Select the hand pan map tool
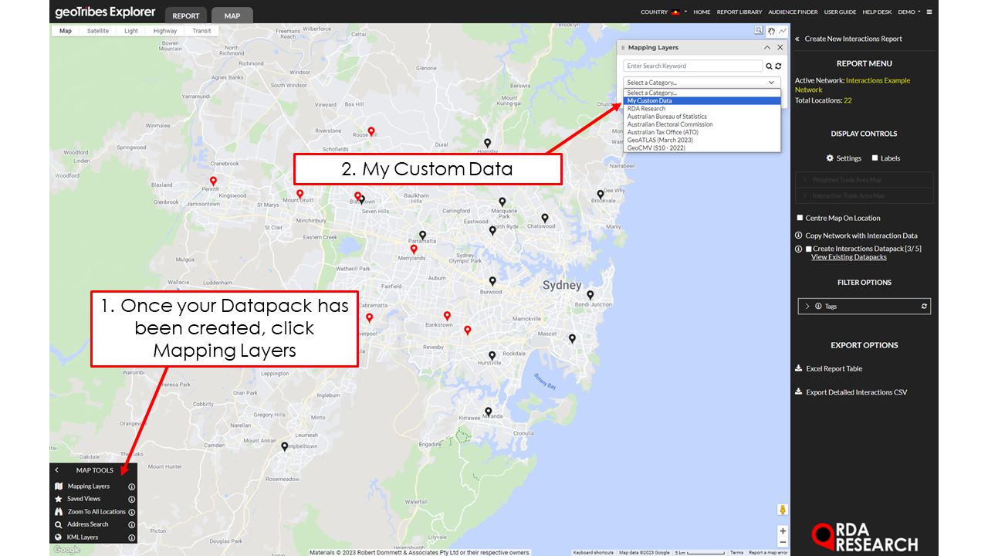988x556 pixels. click(x=770, y=31)
